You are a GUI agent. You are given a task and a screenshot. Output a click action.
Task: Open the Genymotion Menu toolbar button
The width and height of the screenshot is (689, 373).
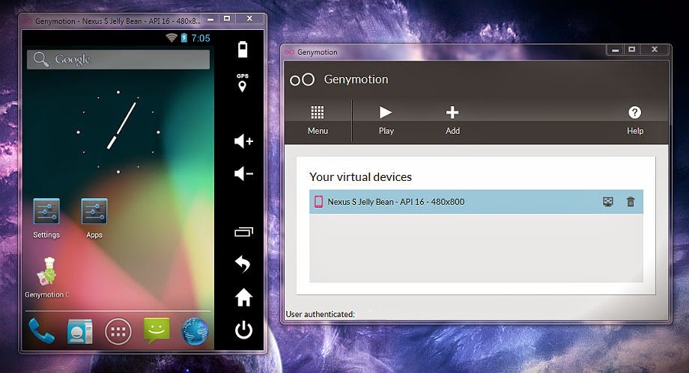pos(318,120)
